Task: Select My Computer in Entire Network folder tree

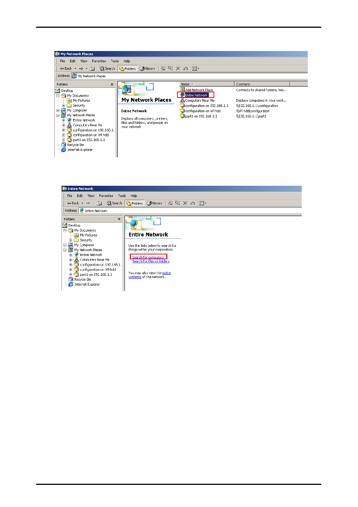Action: (x=81, y=245)
